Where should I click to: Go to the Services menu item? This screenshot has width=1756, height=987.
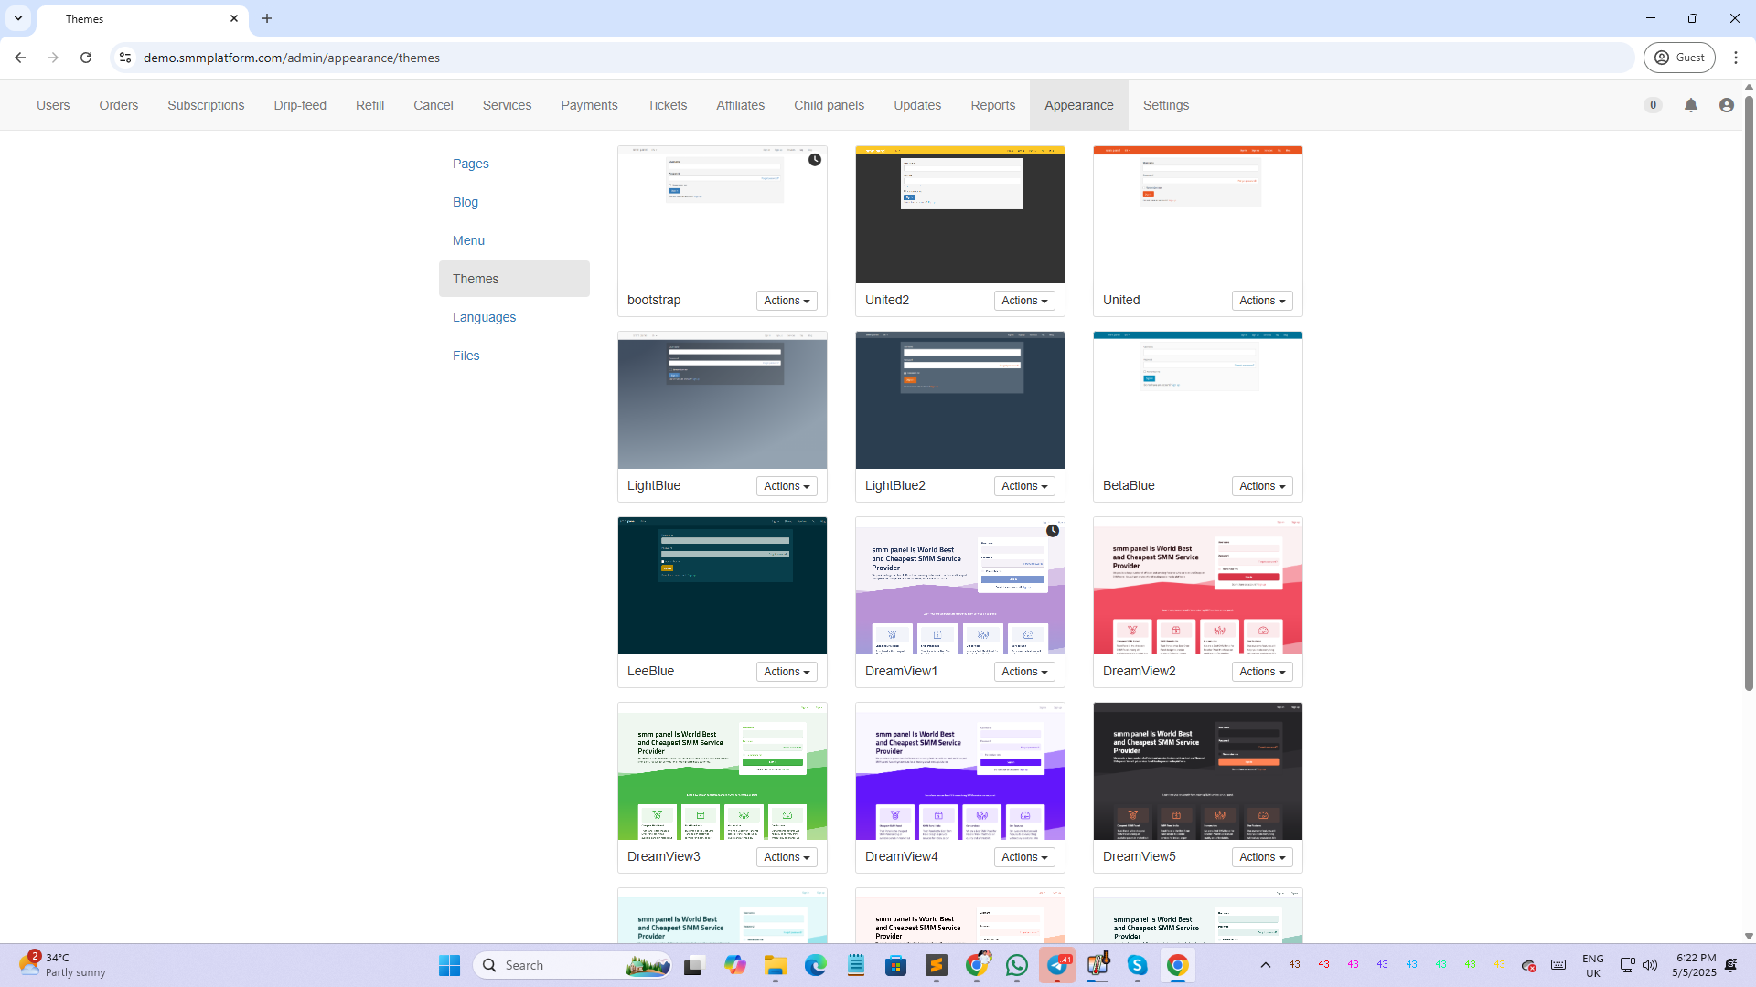tap(507, 105)
